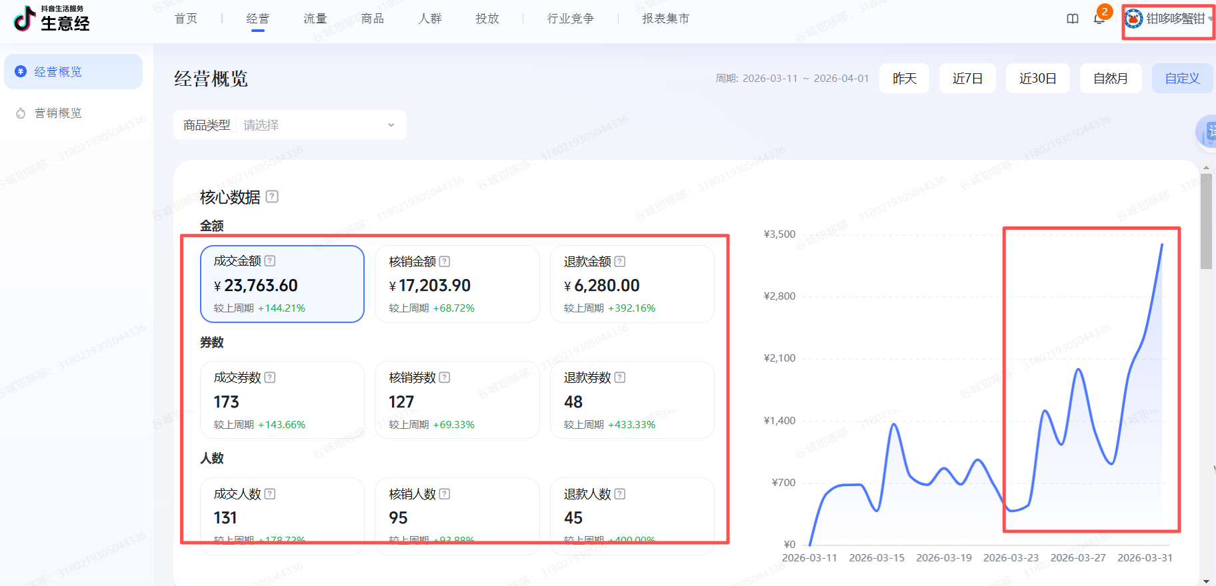Viewport: 1216px width, 586px height.
Task: Click help icon beside 退款券数
Action: 620,378
